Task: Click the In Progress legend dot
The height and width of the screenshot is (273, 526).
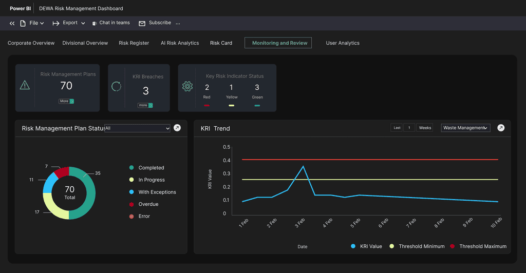Action: tap(131, 180)
